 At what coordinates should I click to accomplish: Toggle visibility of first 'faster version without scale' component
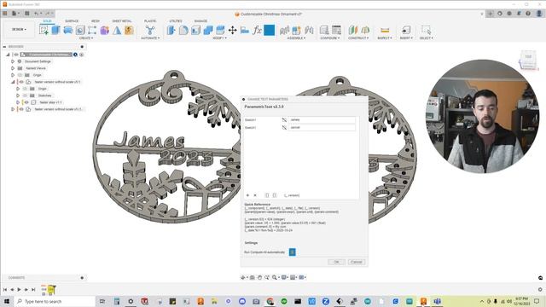click(x=21, y=82)
